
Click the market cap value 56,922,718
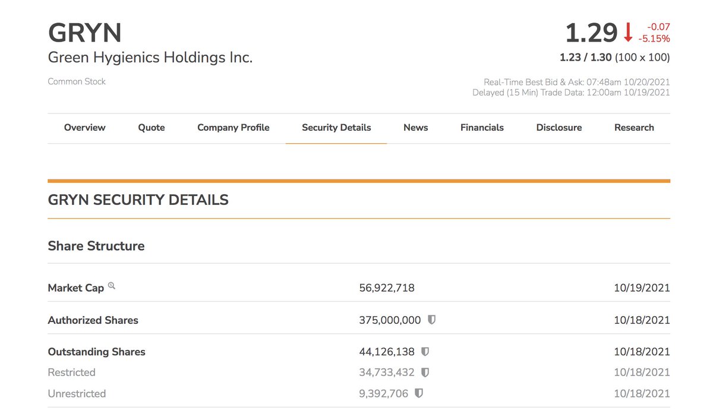point(387,288)
